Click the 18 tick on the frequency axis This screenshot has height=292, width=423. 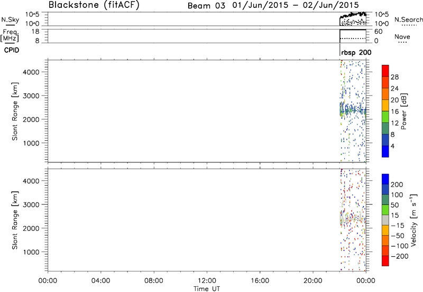pos(35,32)
